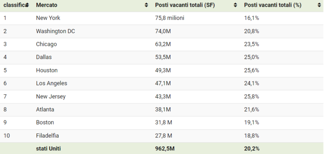Screen dimensions: 324x154
Task: Click the Mercato column sort icon
Action: pos(146,5)
